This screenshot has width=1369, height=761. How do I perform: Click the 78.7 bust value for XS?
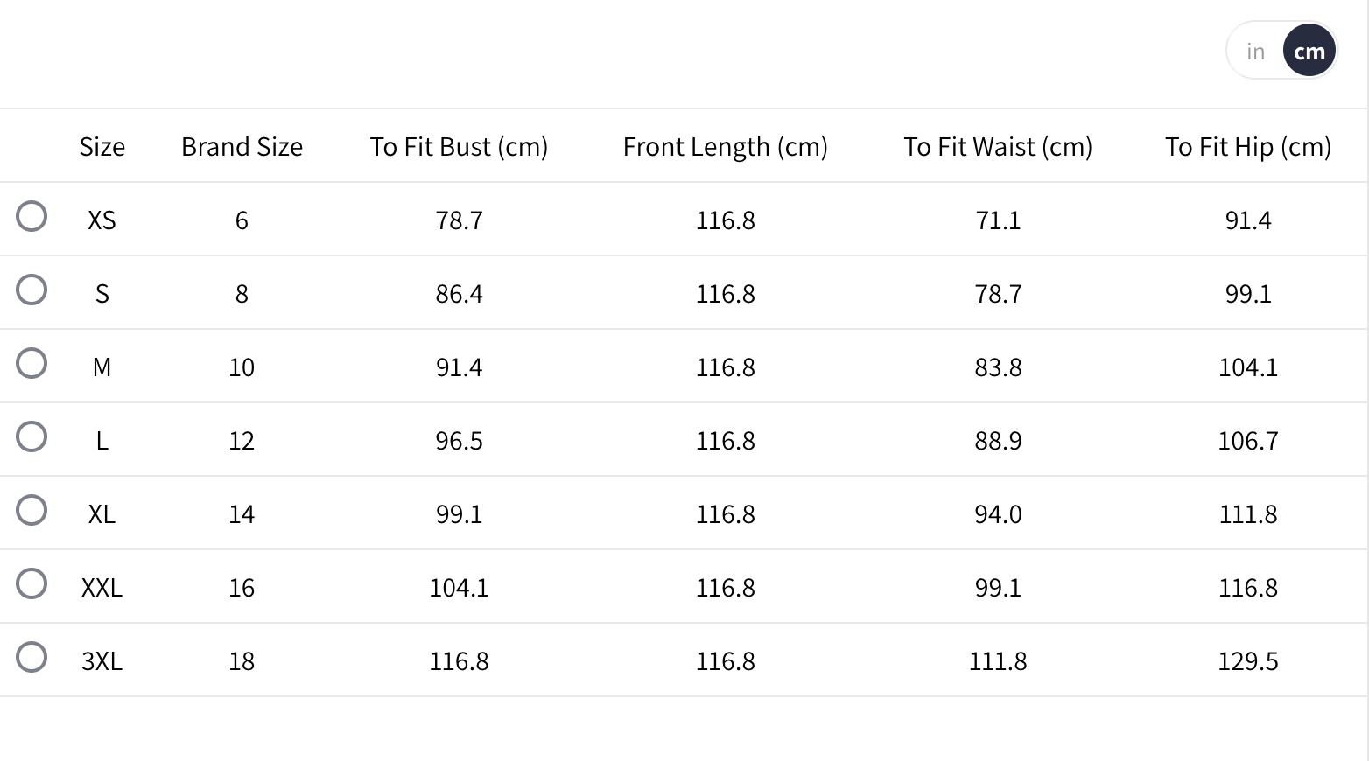[x=459, y=220]
